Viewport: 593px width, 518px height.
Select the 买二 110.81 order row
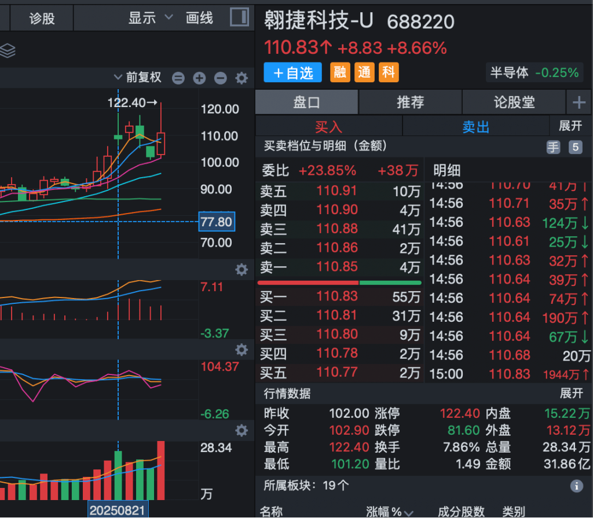[339, 315]
